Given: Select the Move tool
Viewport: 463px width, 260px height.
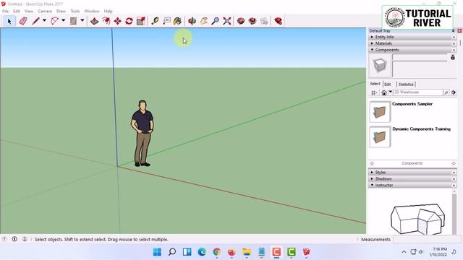Looking at the screenshot, I should coord(117,21).
